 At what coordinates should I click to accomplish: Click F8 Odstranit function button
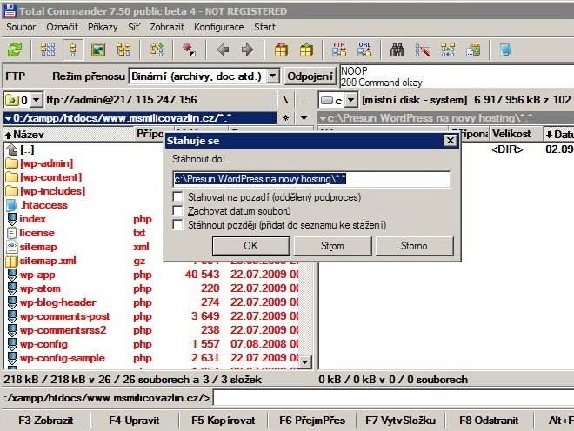click(x=489, y=421)
